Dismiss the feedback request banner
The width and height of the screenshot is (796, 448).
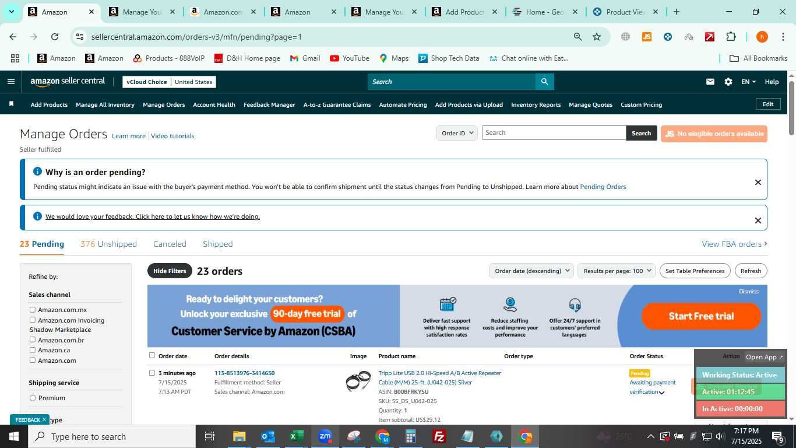(758, 220)
